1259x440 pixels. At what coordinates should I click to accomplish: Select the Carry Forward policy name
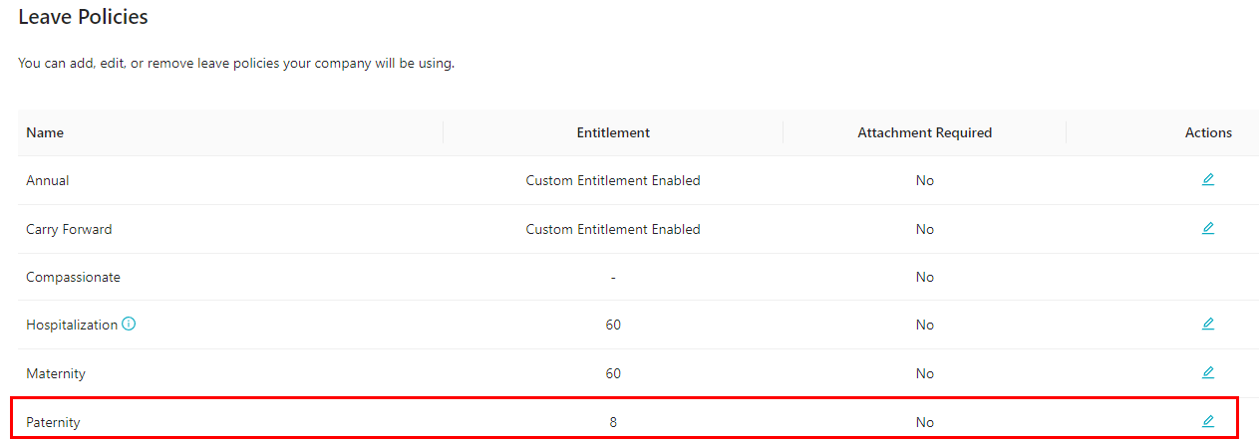pos(69,229)
